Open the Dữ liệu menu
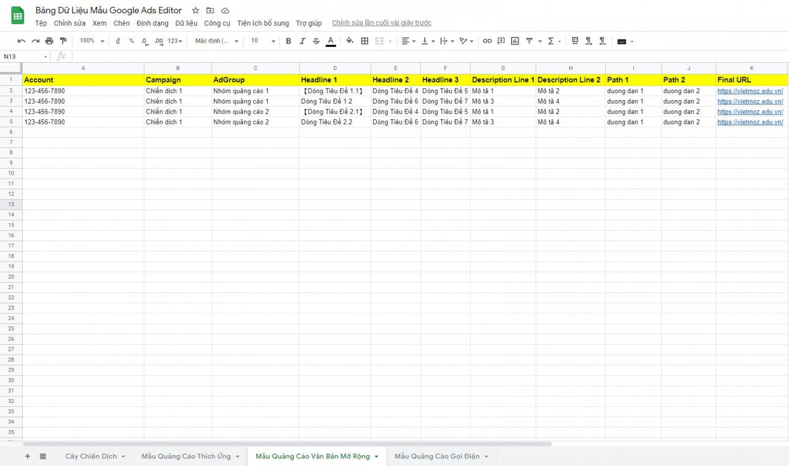The height and width of the screenshot is (466, 789). coord(186,23)
